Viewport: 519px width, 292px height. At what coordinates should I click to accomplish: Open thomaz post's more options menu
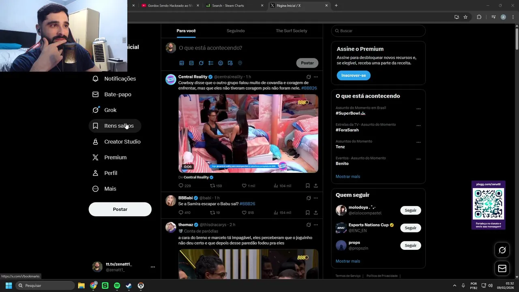[x=316, y=225]
